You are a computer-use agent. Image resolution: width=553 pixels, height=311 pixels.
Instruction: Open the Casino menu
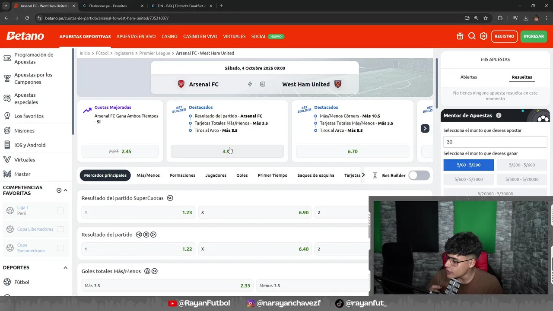[169, 36]
